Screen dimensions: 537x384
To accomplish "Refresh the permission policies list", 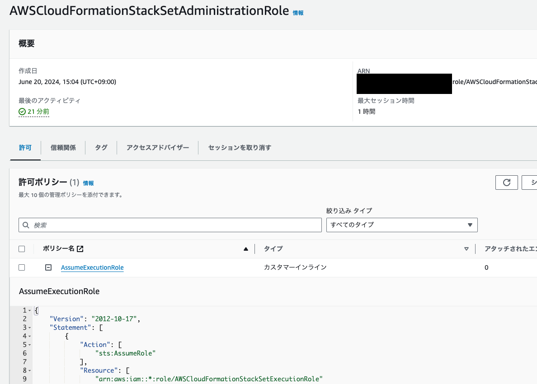I will [x=507, y=182].
